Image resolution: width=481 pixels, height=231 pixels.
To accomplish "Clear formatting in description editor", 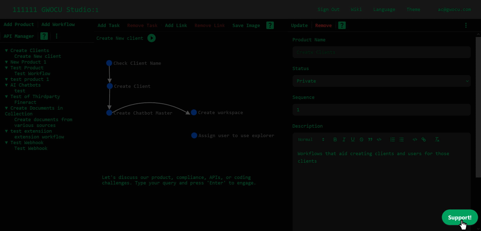I will 437,139.
